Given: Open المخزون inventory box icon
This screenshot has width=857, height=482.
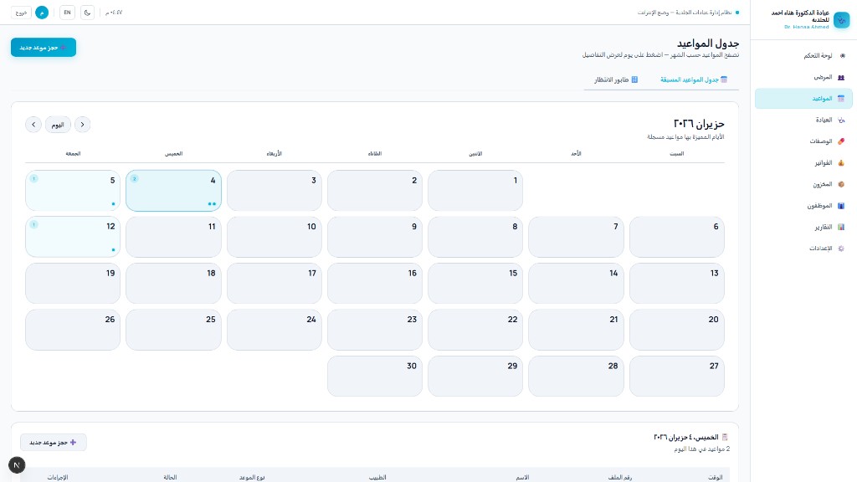Looking at the screenshot, I should 841,184.
